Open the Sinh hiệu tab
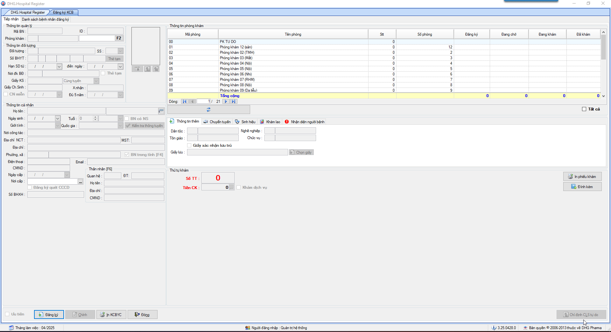 coord(245,122)
